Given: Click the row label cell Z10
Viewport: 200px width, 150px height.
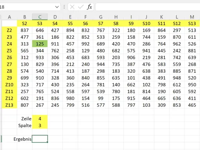Looking at the screenshot, I should point(9,85).
